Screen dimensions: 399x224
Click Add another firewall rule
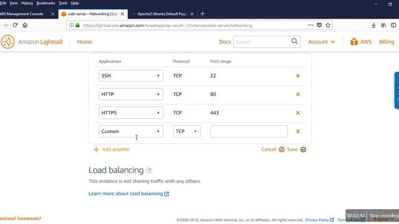click(x=112, y=149)
